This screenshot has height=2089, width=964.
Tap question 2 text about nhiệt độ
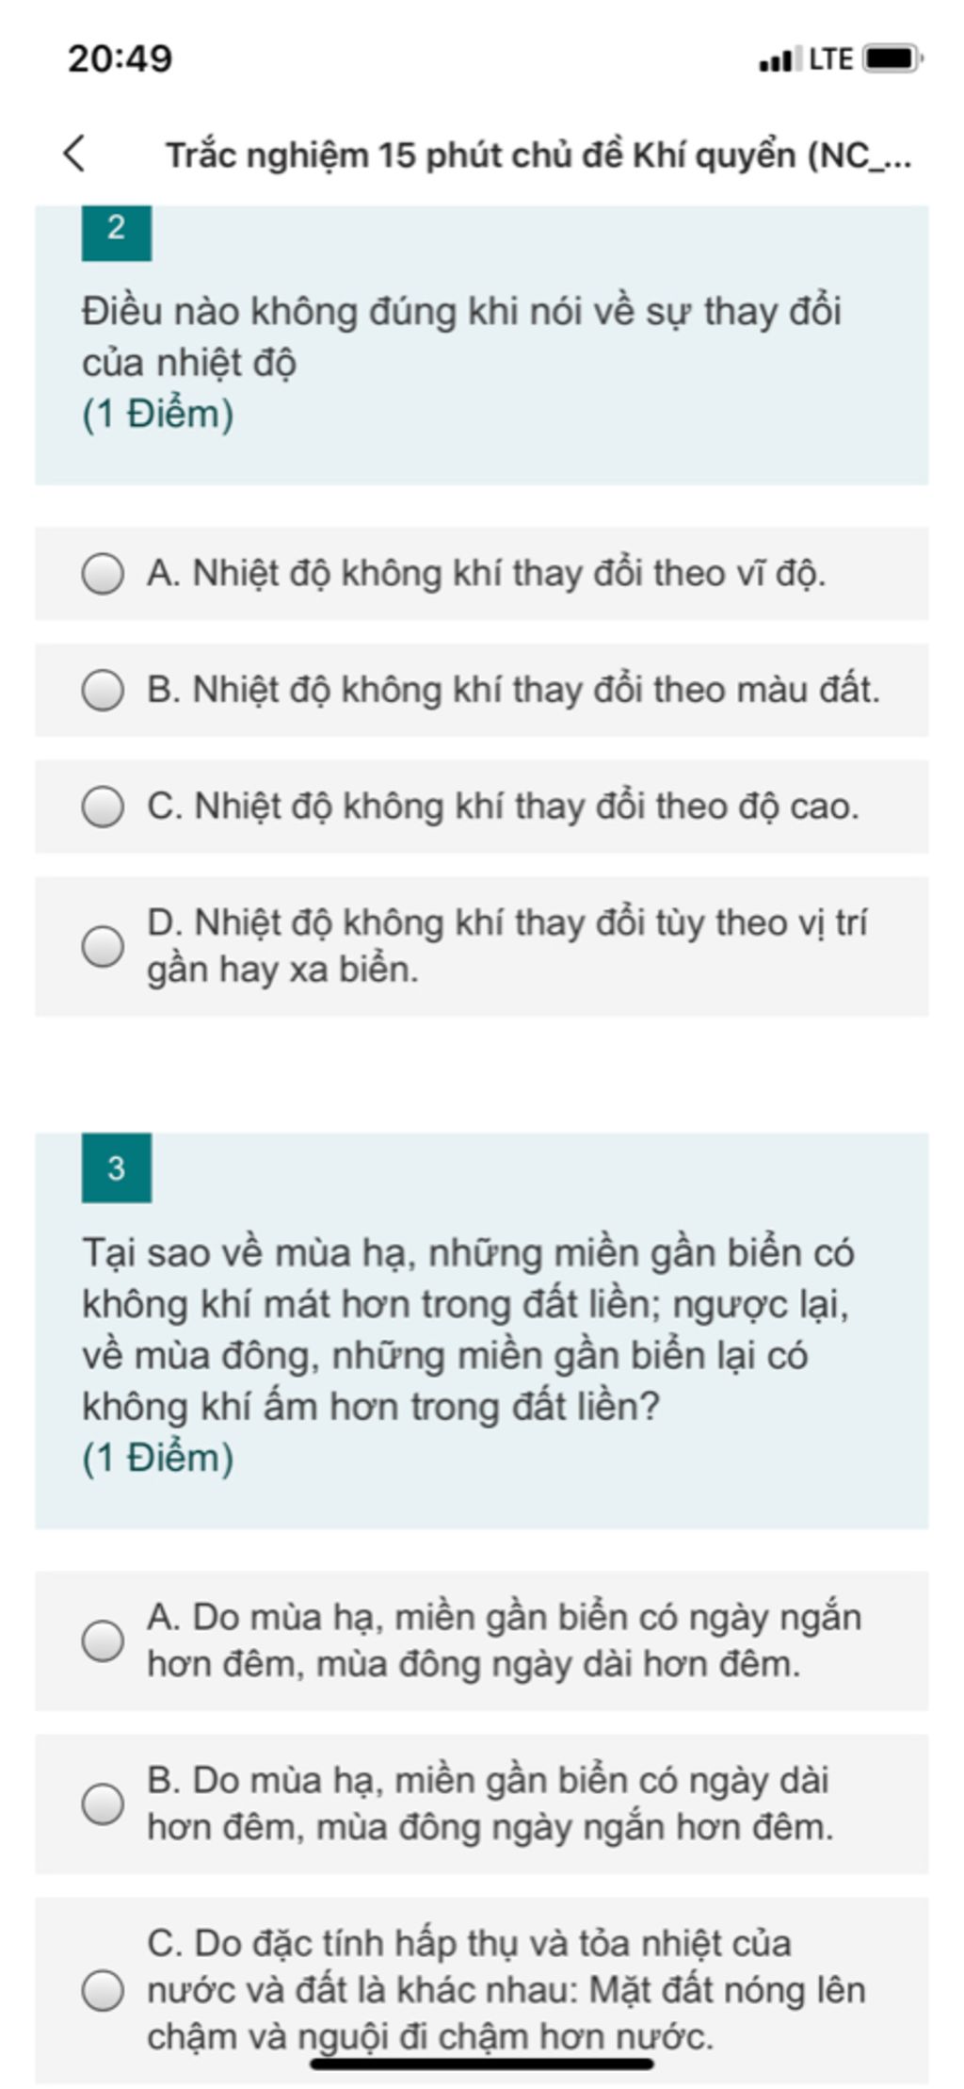click(461, 336)
